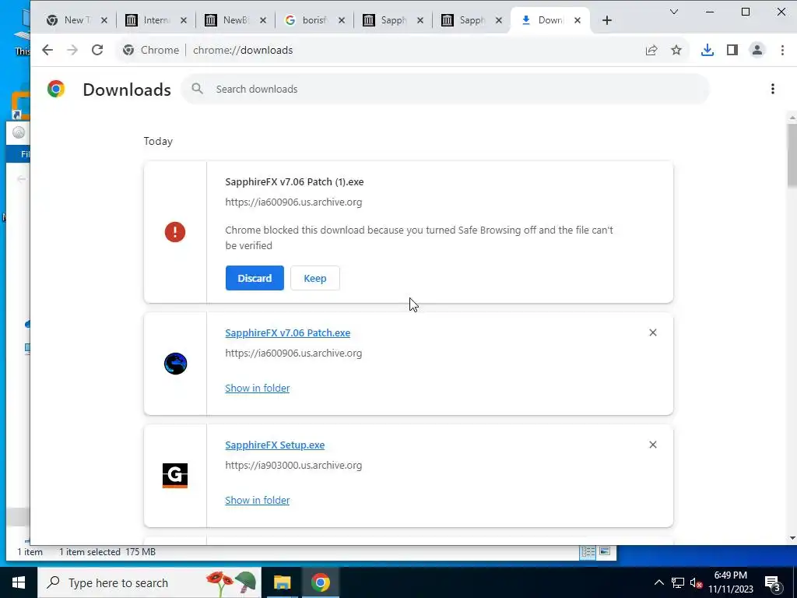This screenshot has width=797, height=598.
Task: Open the downloads tray icon in toolbar
Action: coord(707,50)
